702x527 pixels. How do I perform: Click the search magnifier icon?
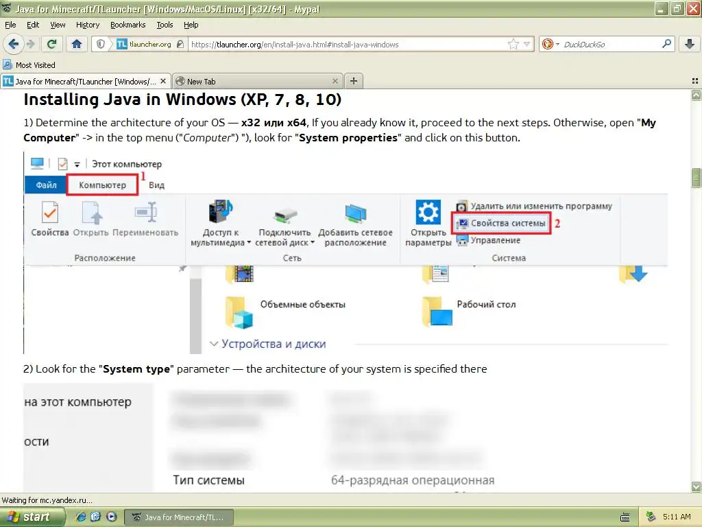pyautogui.click(x=666, y=44)
